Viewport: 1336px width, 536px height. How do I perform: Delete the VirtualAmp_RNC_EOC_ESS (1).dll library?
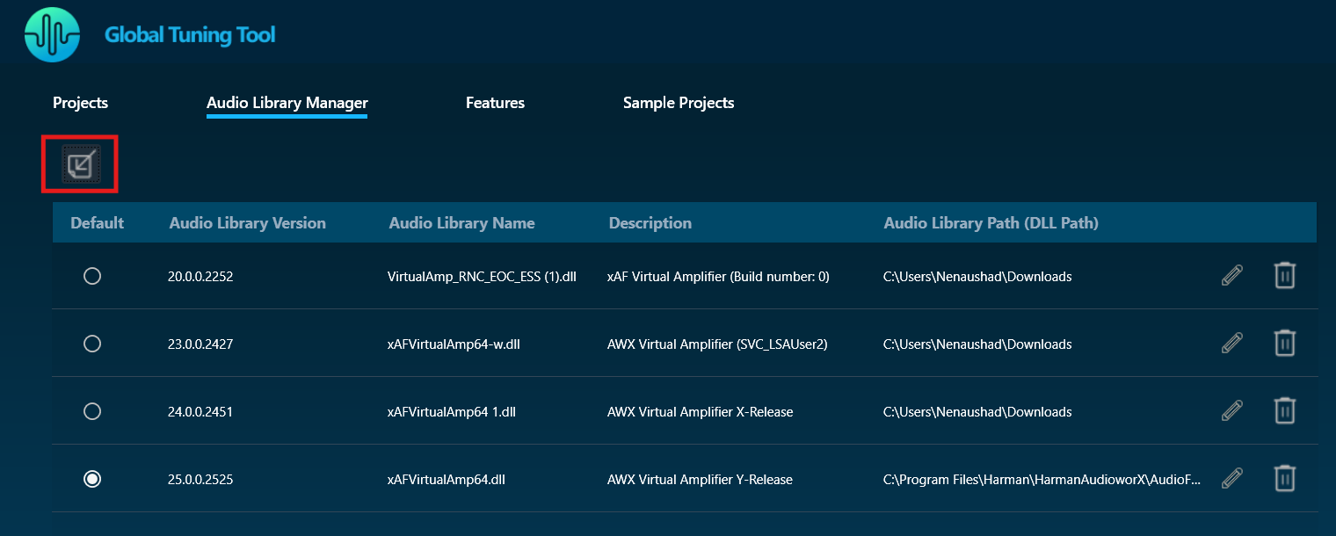click(1284, 276)
